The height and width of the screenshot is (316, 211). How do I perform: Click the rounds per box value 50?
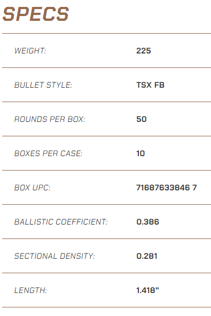(x=142, y=119)
